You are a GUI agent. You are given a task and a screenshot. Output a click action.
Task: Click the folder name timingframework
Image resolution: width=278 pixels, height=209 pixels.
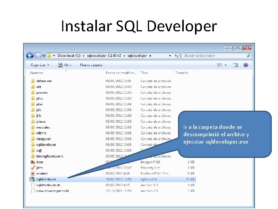pos(50,156)
